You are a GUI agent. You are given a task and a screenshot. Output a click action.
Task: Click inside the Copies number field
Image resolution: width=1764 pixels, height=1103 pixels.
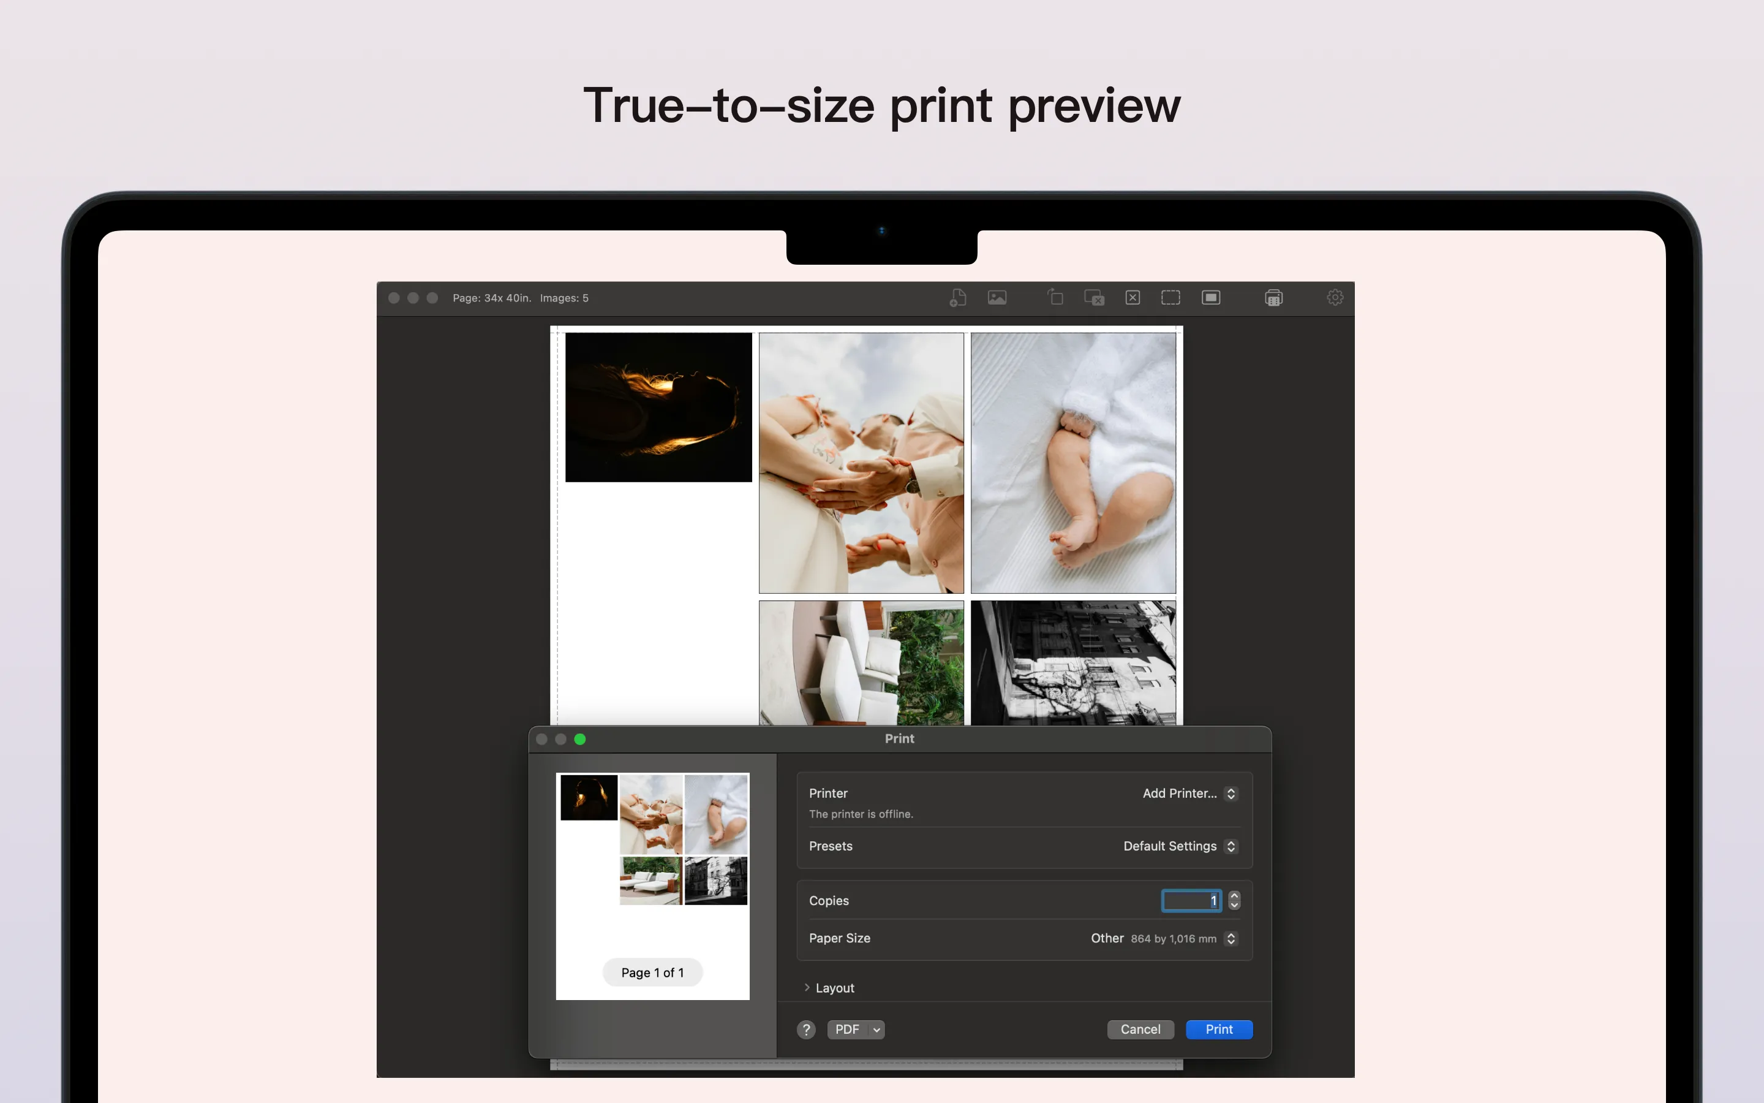(x=1191, y=901)
